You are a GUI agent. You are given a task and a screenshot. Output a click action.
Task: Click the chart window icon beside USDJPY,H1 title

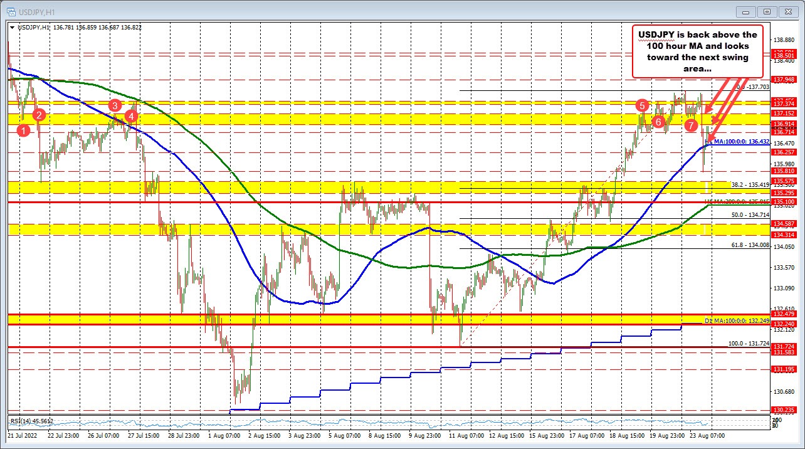point(11,11)
